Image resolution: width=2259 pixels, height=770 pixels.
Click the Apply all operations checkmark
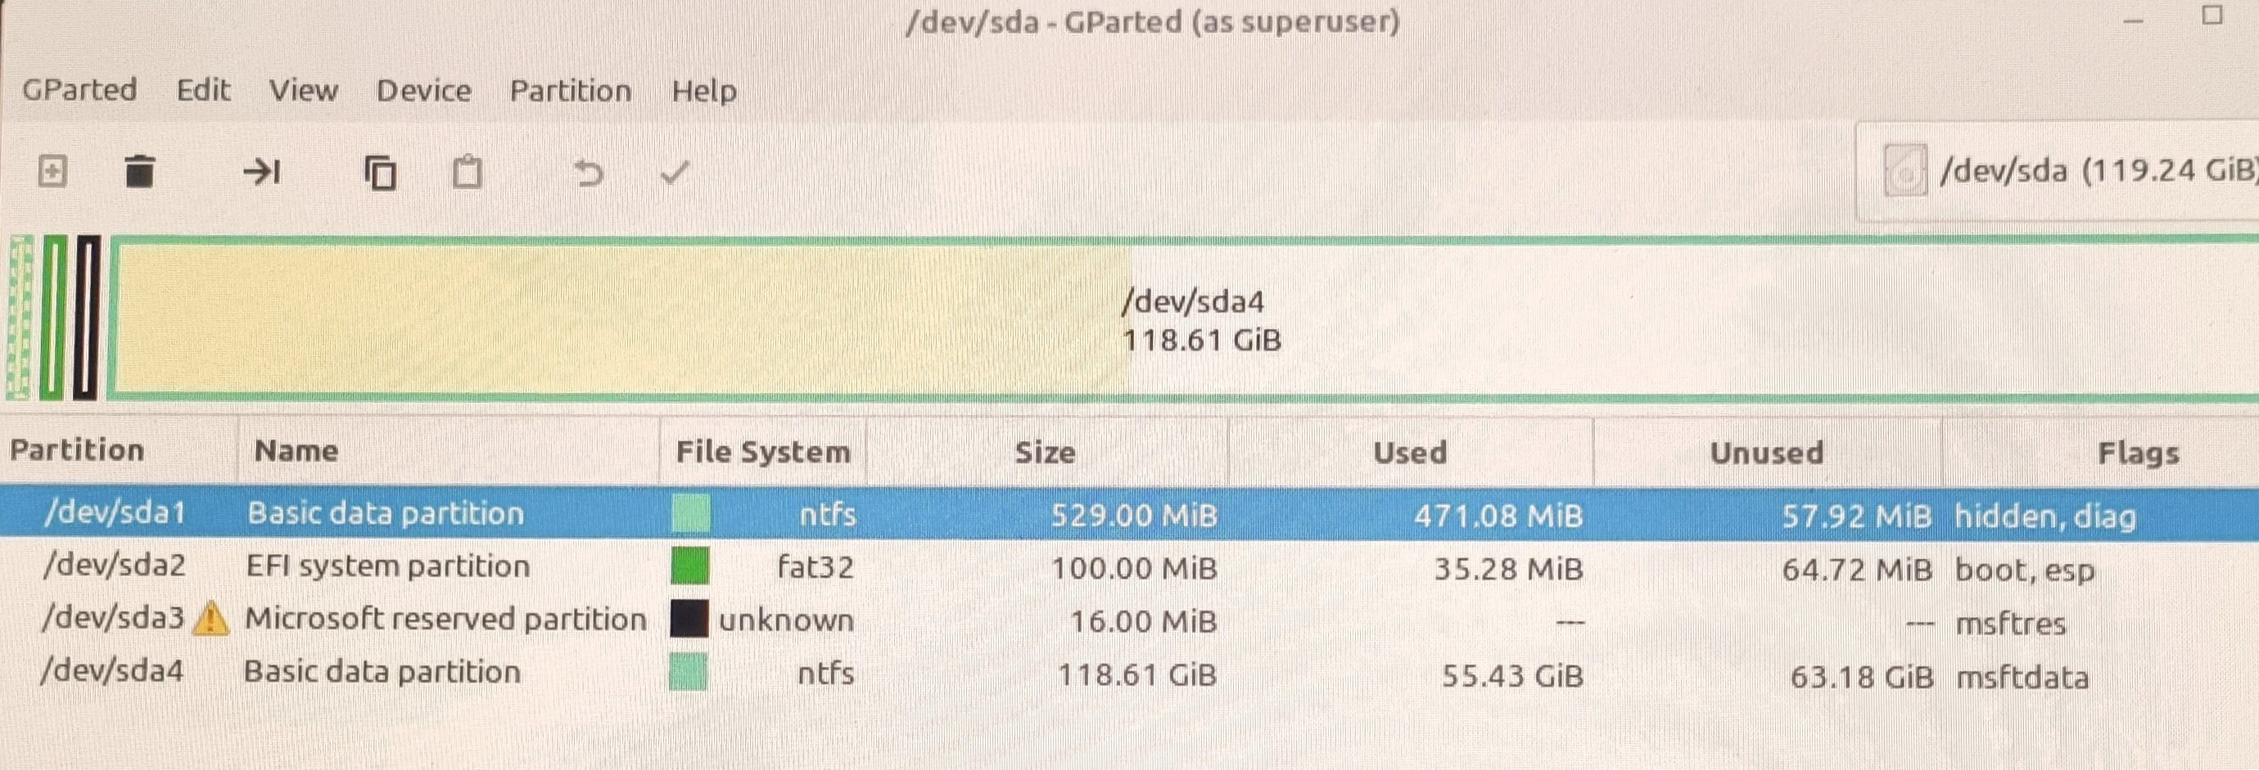675,173
